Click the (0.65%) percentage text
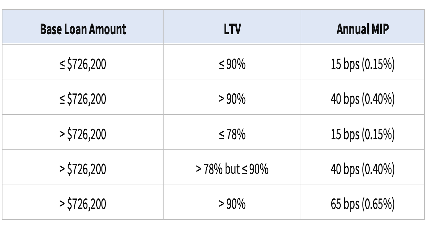This screenshot has width=428, height=229. click(x=378, y=204)
